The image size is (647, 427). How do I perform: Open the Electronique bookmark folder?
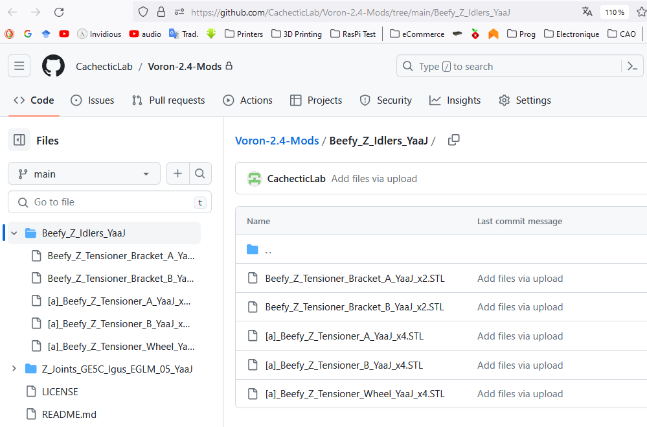pyautogui.click(x=571, y=34)
